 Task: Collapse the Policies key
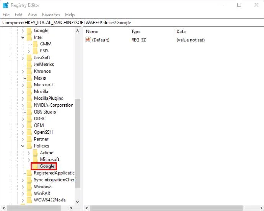(x=23, y=146)
